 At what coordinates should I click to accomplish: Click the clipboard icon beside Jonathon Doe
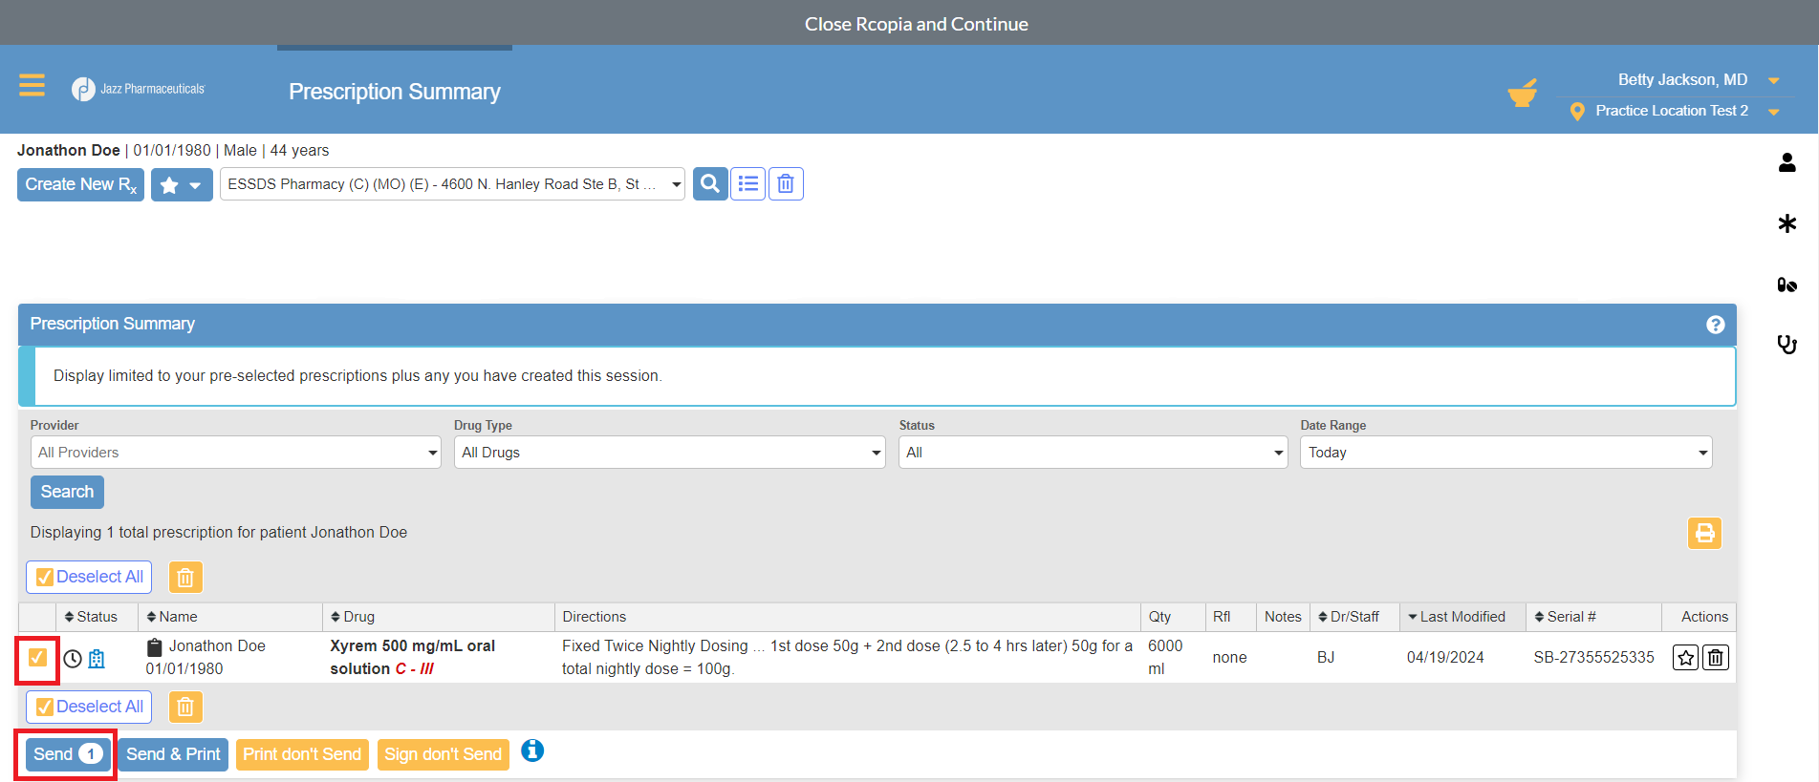coord(154,646)
